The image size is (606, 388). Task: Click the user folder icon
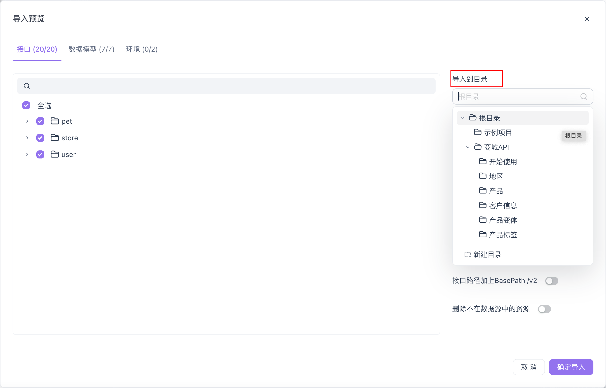coord(54,154)
